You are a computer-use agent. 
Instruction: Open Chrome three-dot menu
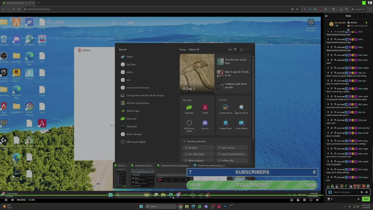(x=369, y=9)
